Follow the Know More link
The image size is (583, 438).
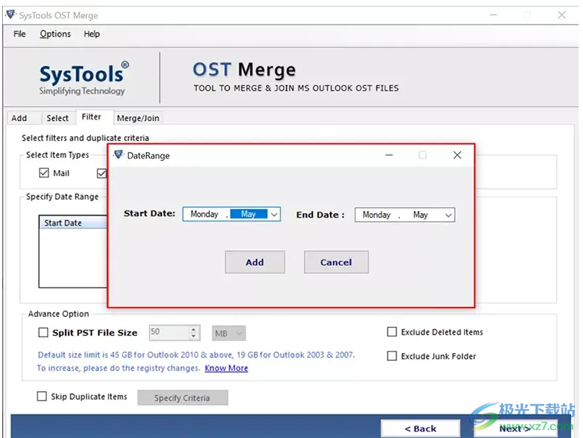coord(226,368)
